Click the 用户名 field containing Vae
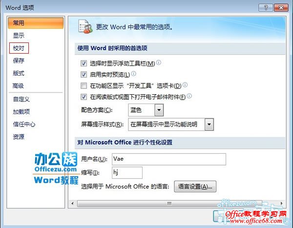This screenshot has height=228, width=293. [x=169, y=159]
